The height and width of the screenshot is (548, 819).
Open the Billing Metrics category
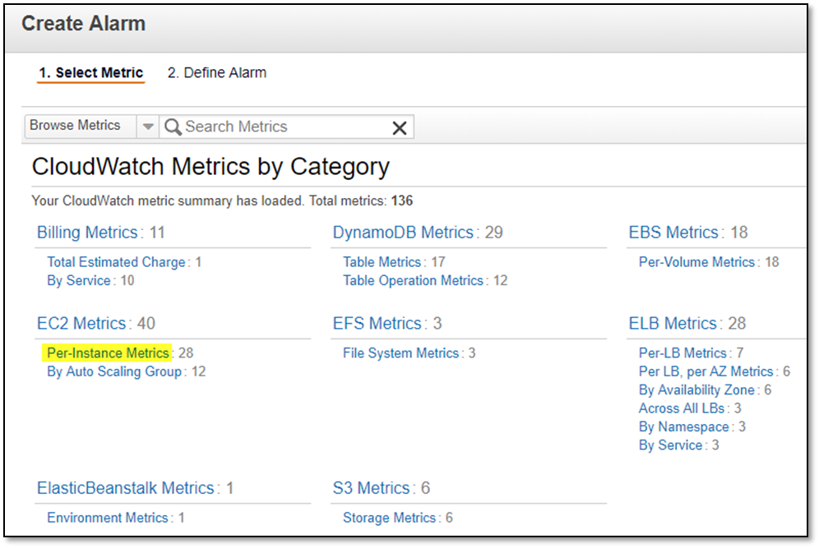click(87, 233)
